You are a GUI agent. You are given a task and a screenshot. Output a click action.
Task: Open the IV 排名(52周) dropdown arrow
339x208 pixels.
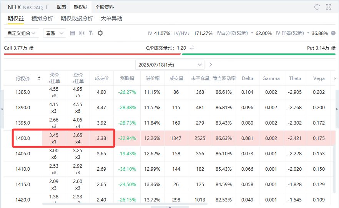[x=308, y=33]
